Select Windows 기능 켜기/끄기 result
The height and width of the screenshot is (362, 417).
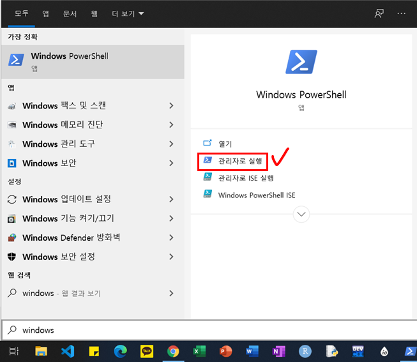pyautogui.click(x=93, y=218)
